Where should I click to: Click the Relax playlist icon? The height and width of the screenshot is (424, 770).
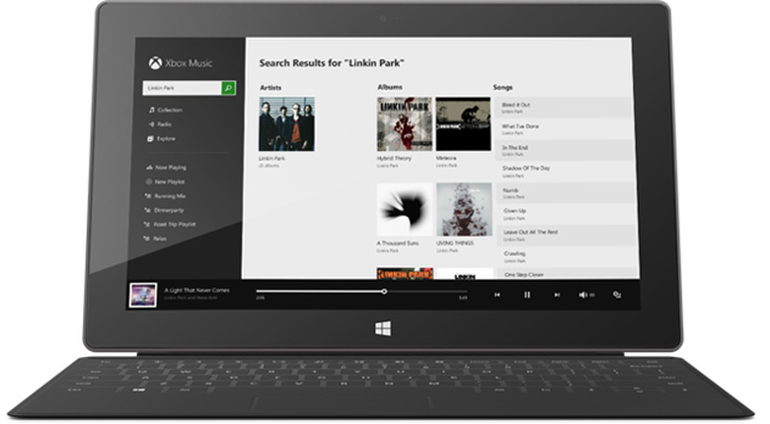click(146, 239)
